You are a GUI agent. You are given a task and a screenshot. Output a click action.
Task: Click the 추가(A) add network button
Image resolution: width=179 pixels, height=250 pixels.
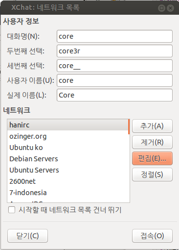pyautogui.click(x=152, y=126)
